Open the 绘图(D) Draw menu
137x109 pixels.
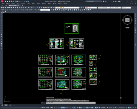(33, 3)
